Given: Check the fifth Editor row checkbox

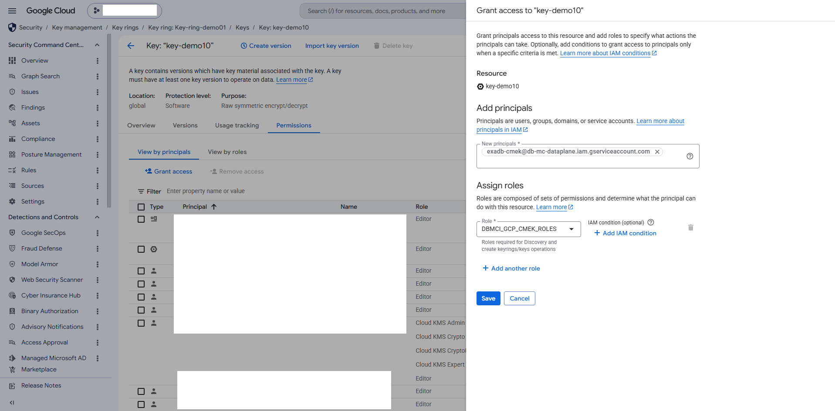Looking at the screenshot, I should point(141,297).
